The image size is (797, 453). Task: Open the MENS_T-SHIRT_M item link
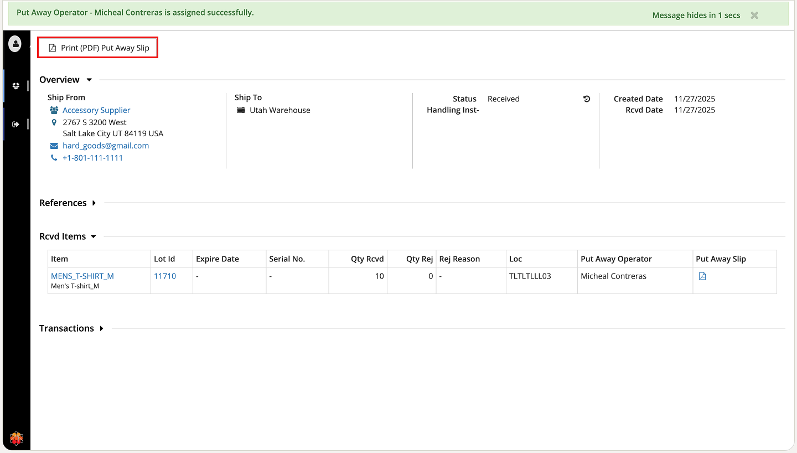(82, 276)
